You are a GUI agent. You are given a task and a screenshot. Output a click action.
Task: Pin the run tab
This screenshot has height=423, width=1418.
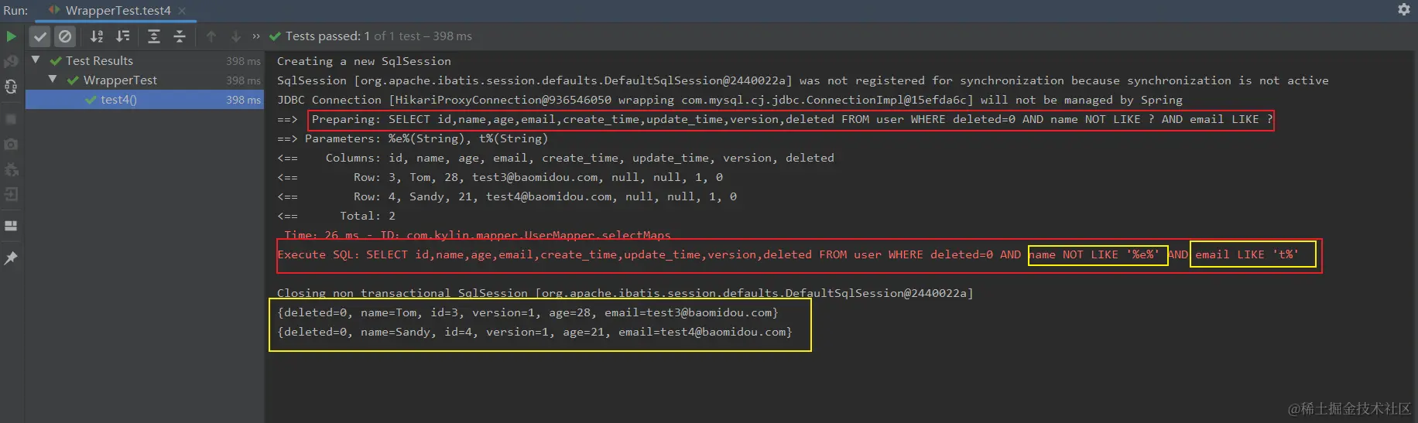pos(11,258)
